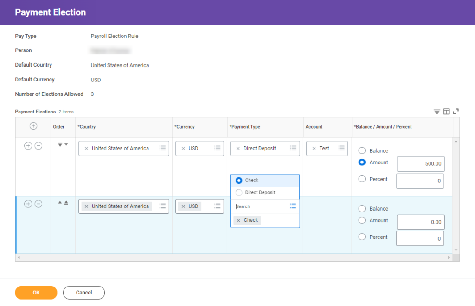Click the 0.00 amount field in second row
475x306 pixels.
420,222
